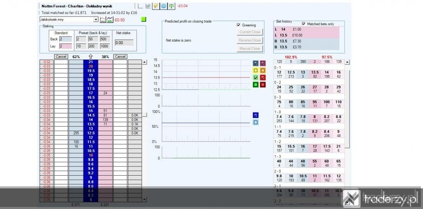Toggle the lightning bolt one-click betting icon
The width and height of the screenshot is (423, 209).
coord(156,6)
